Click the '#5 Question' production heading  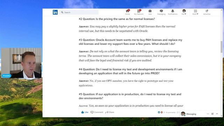(130, 96)
